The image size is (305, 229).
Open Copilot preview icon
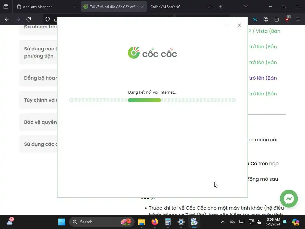click(295, 222)
